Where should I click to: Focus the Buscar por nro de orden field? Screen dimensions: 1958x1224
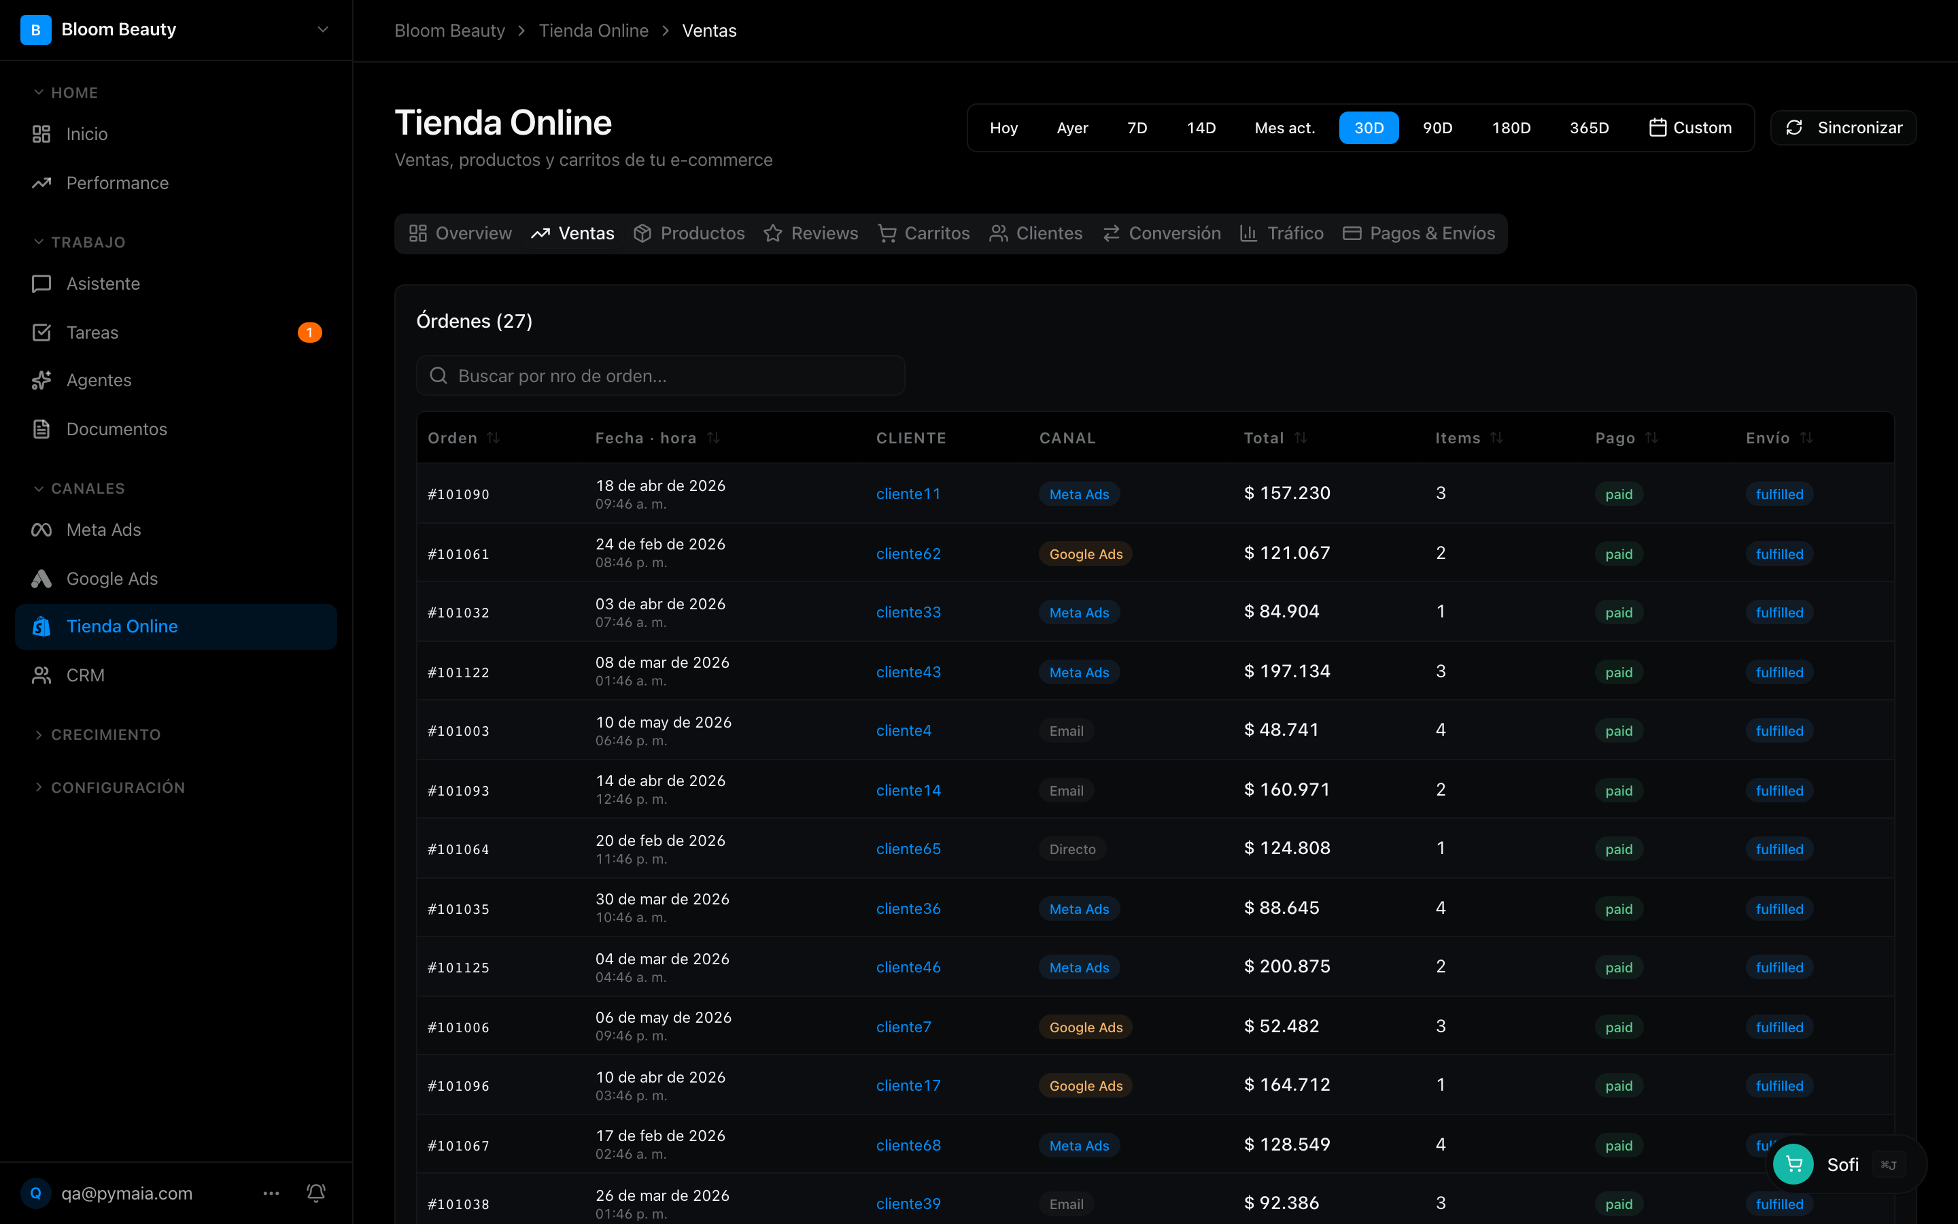coord(660,375)
